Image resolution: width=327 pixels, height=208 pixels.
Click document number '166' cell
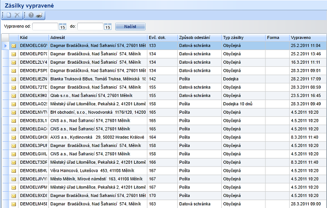pyautogui.click(x=162, y=162)
